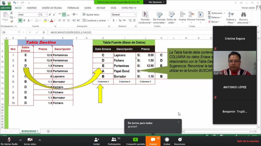
Task: Expand Ver Opciones dropdown in Zoom bar
Action: [x=156, y=2]
